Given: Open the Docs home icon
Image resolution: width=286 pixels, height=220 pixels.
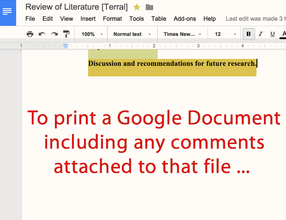Looking at the screenshot, I should (x=8, y=12).
